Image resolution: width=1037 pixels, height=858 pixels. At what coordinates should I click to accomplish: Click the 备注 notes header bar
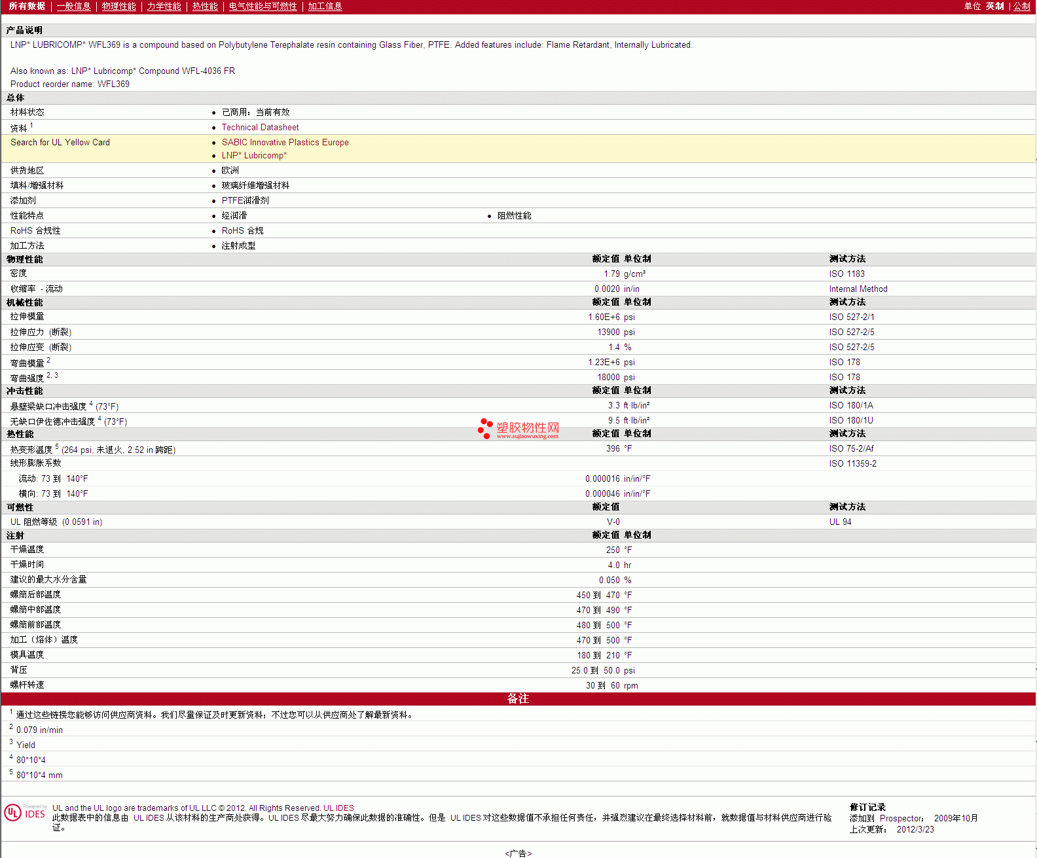coord(518,699)
